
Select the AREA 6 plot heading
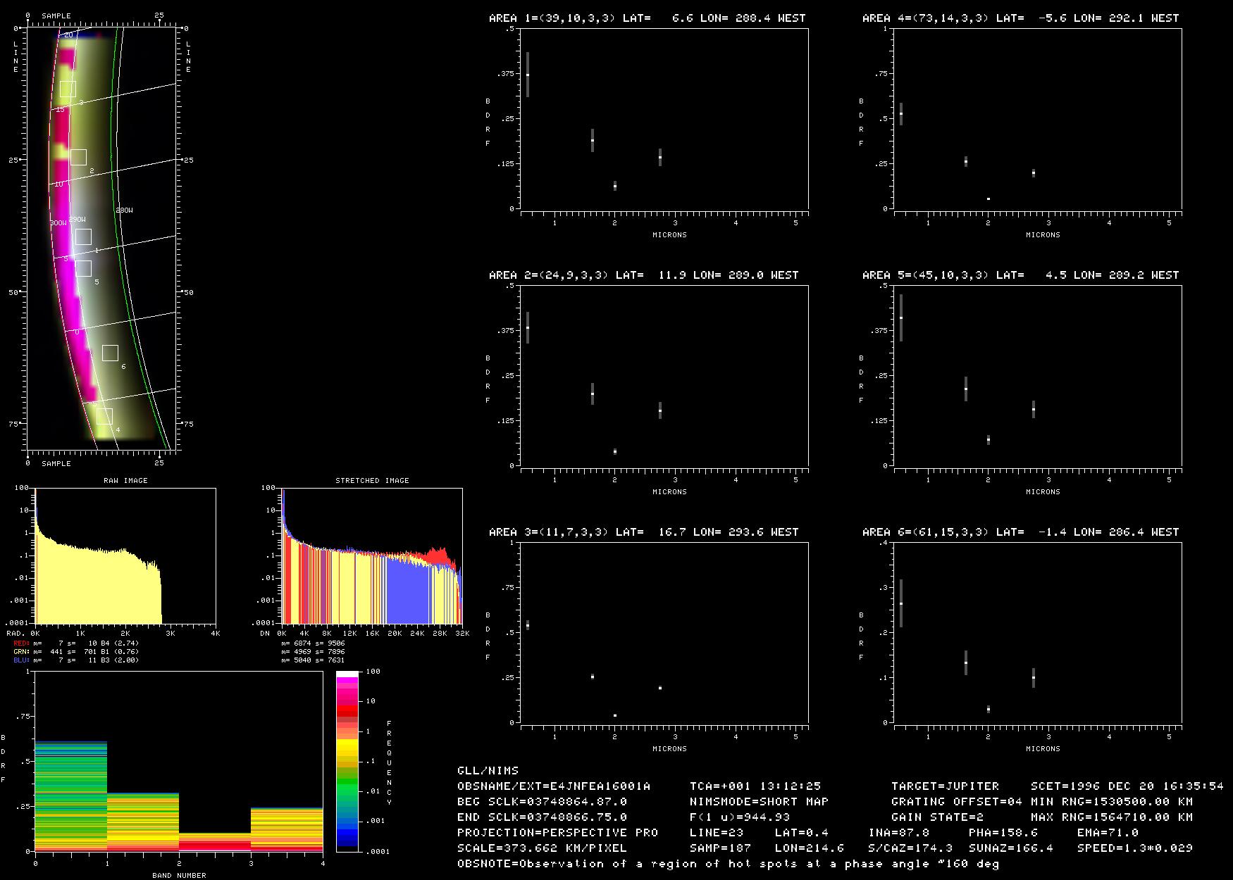click(1020, 532)
